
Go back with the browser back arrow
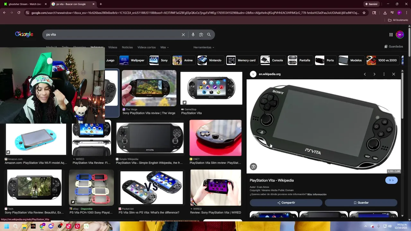click(4, 13)
